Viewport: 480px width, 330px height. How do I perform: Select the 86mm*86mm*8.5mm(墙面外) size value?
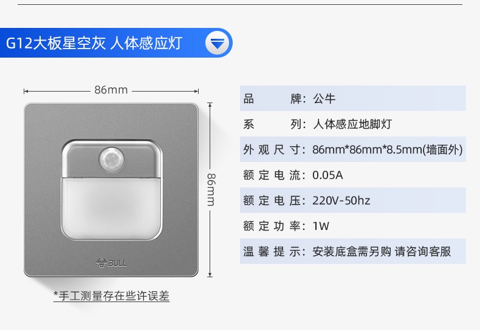(388, 150)
